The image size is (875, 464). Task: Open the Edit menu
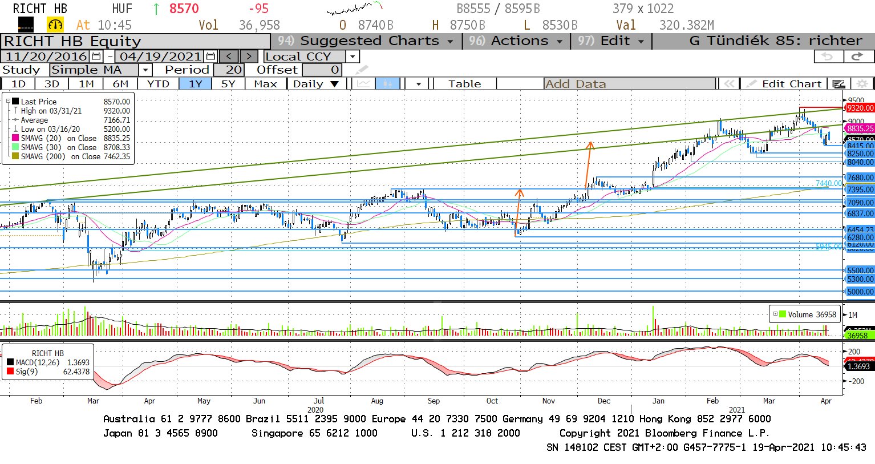point(611,41)
